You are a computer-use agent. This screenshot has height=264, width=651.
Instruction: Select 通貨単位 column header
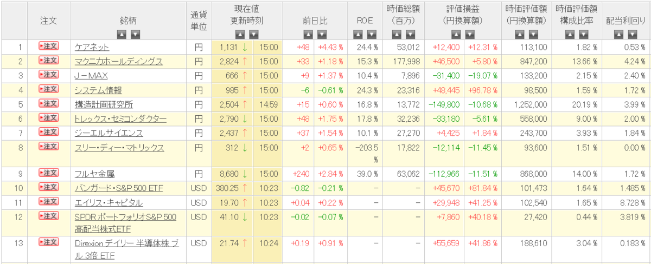tap(199, 20)
